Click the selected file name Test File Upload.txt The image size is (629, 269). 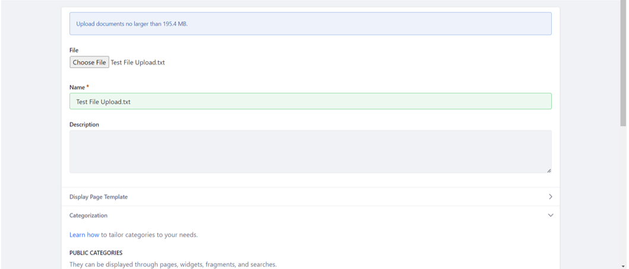[138, 62]
